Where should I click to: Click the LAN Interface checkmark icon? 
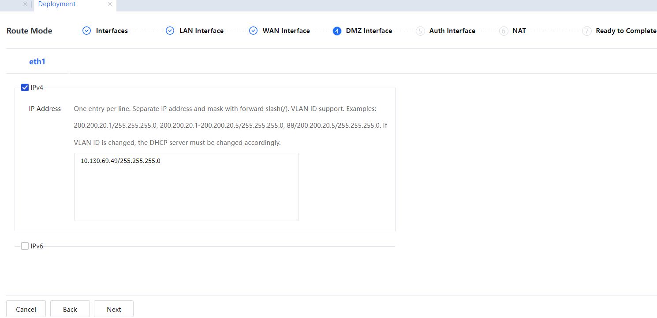click(170, 31)
